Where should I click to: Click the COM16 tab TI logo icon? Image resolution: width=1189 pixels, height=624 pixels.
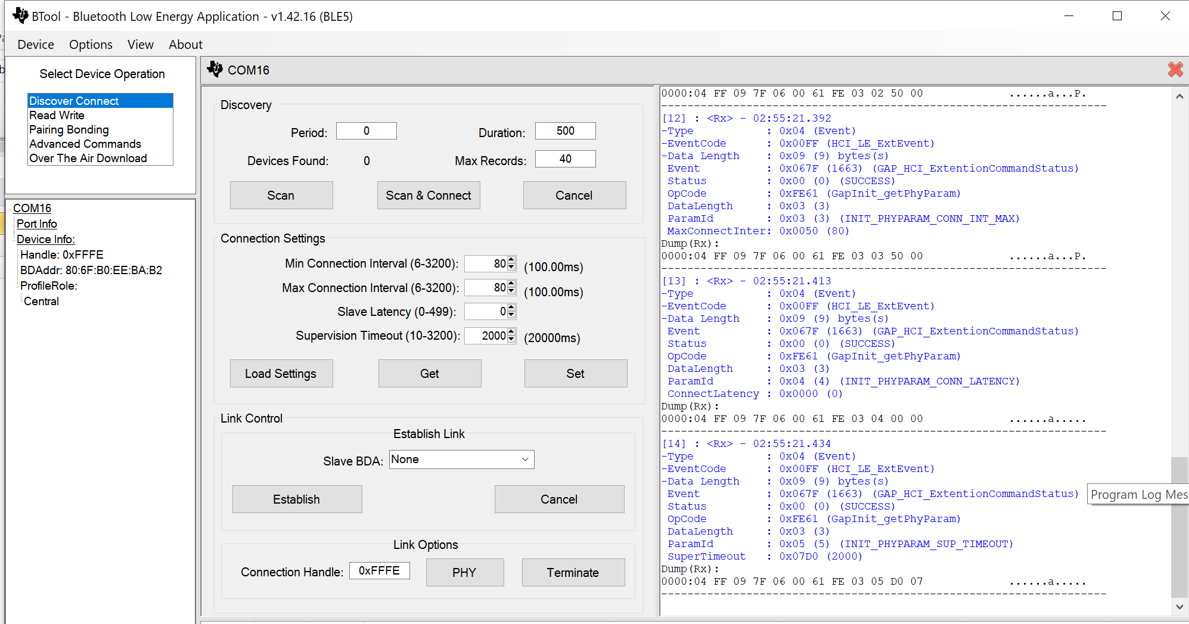point(215,70)
